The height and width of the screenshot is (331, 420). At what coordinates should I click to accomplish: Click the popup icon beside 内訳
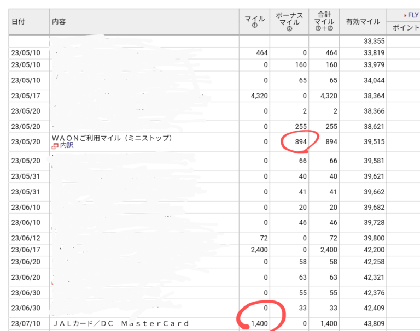pos(55,146)
